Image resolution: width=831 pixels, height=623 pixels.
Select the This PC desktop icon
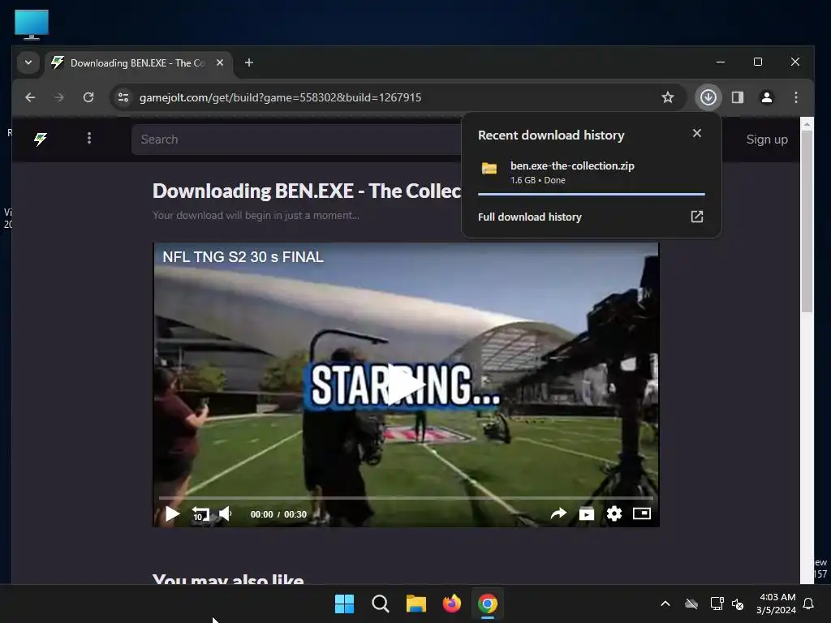coord(32,24)
